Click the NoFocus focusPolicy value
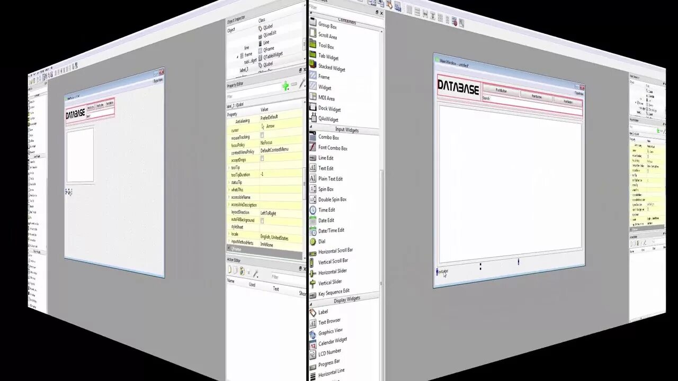The image size is (678, 381). pos(266,143)
